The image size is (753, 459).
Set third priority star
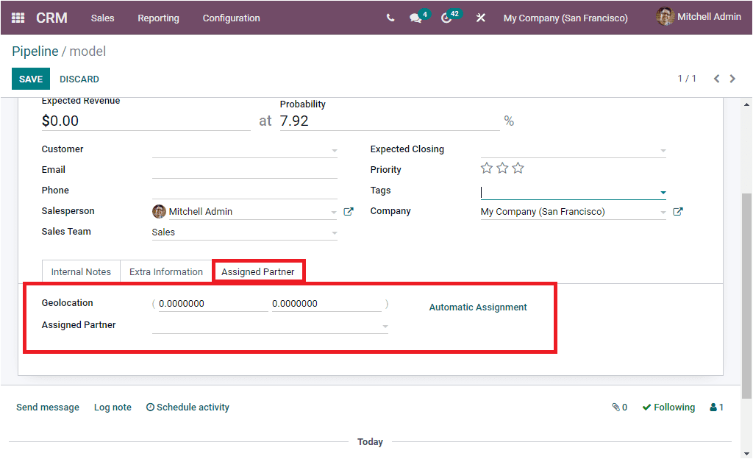518,168
